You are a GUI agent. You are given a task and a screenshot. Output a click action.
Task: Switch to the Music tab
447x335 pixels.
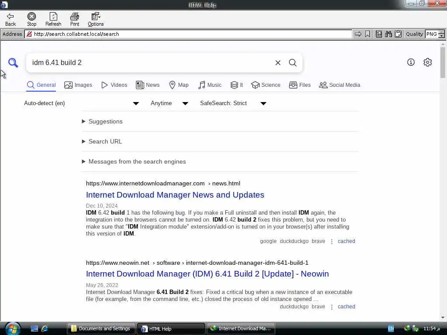point(210,85)
